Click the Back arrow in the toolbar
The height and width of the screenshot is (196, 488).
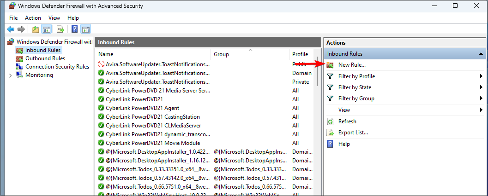pos(10,29)
